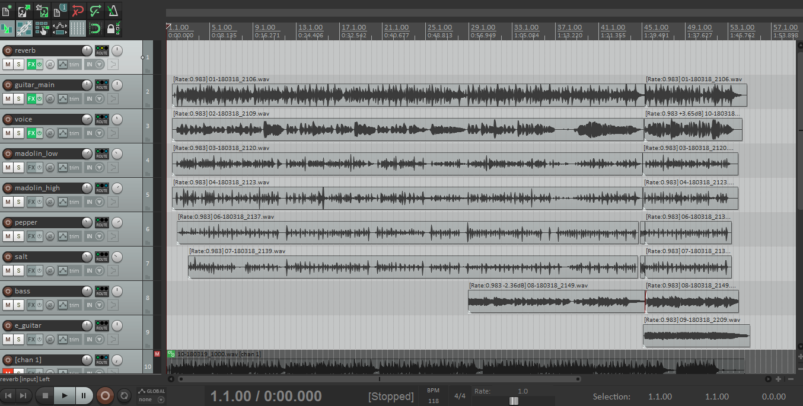The image size is (803, 406).
Task: Open the global automation 'none' dropdown
Action: pos(151,399)
